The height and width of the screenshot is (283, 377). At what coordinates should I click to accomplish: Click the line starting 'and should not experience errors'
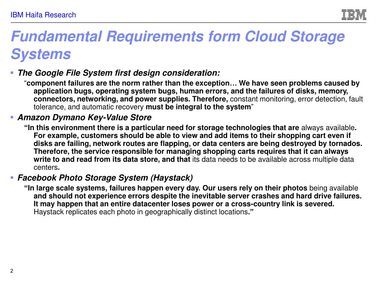coord(198,196)
